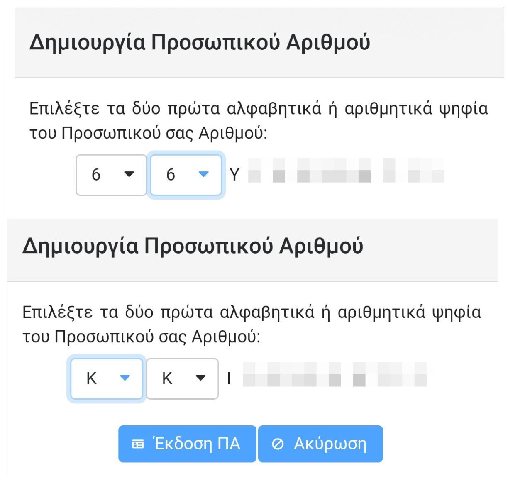Click the ID card icon on Έκδοση ΠΑ

coord(137,444)
